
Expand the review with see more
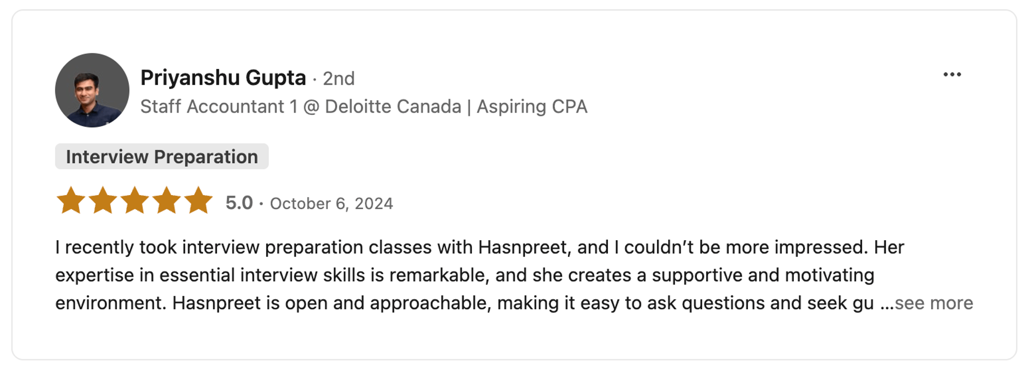point(933,303)
